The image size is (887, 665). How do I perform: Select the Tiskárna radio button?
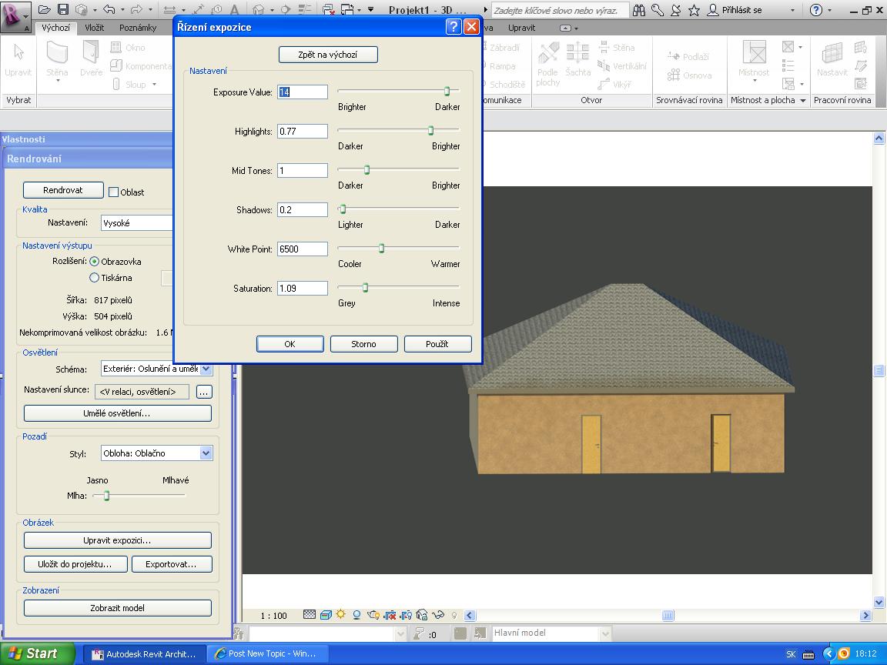point(95,278)
